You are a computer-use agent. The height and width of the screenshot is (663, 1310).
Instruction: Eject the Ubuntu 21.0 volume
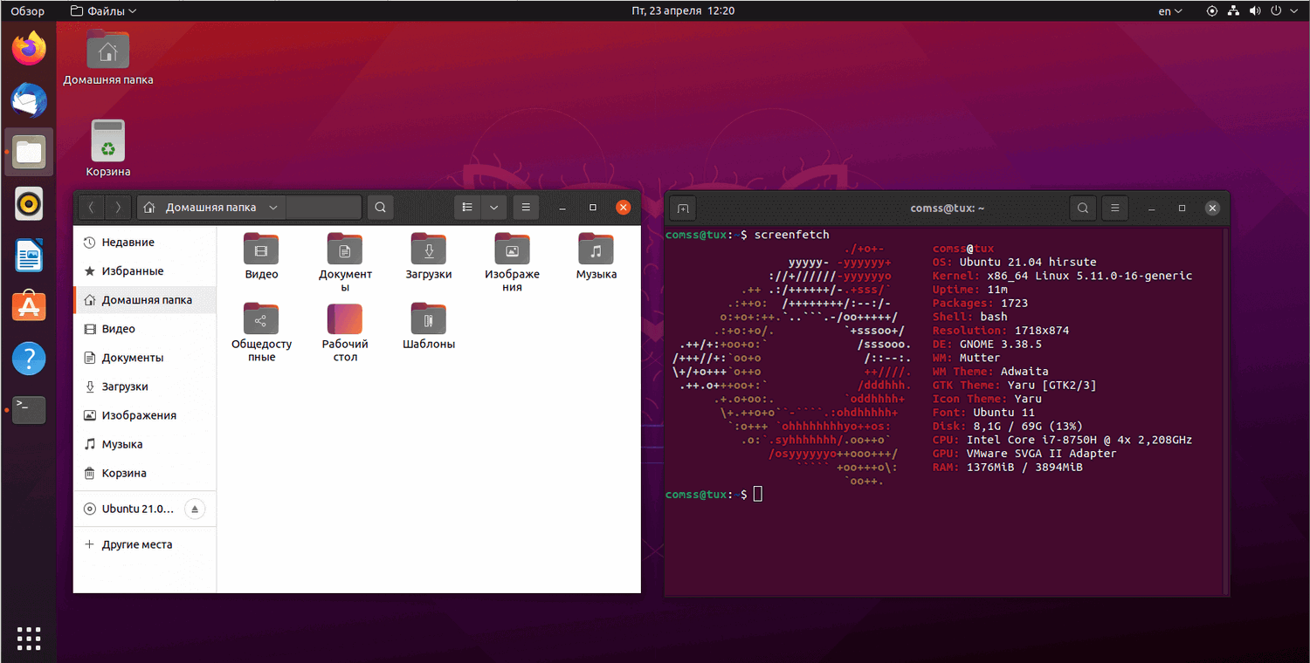tap(194, 509)
